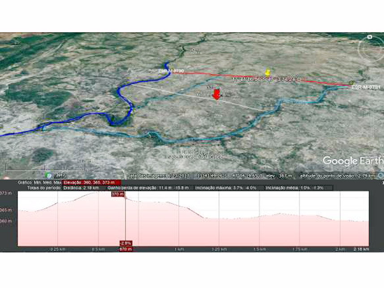
Task: Select the E2R-M-0790 placemark label
Action: (x=171, y=71)
